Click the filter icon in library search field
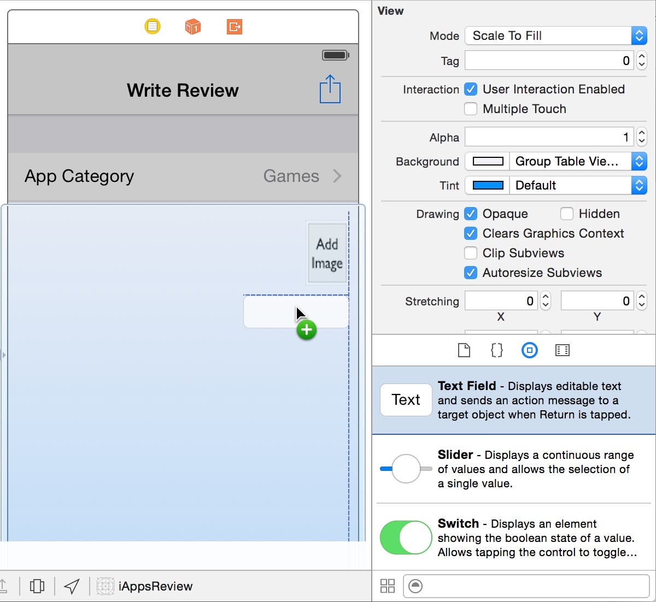656x602 pixels. (415, 586)
